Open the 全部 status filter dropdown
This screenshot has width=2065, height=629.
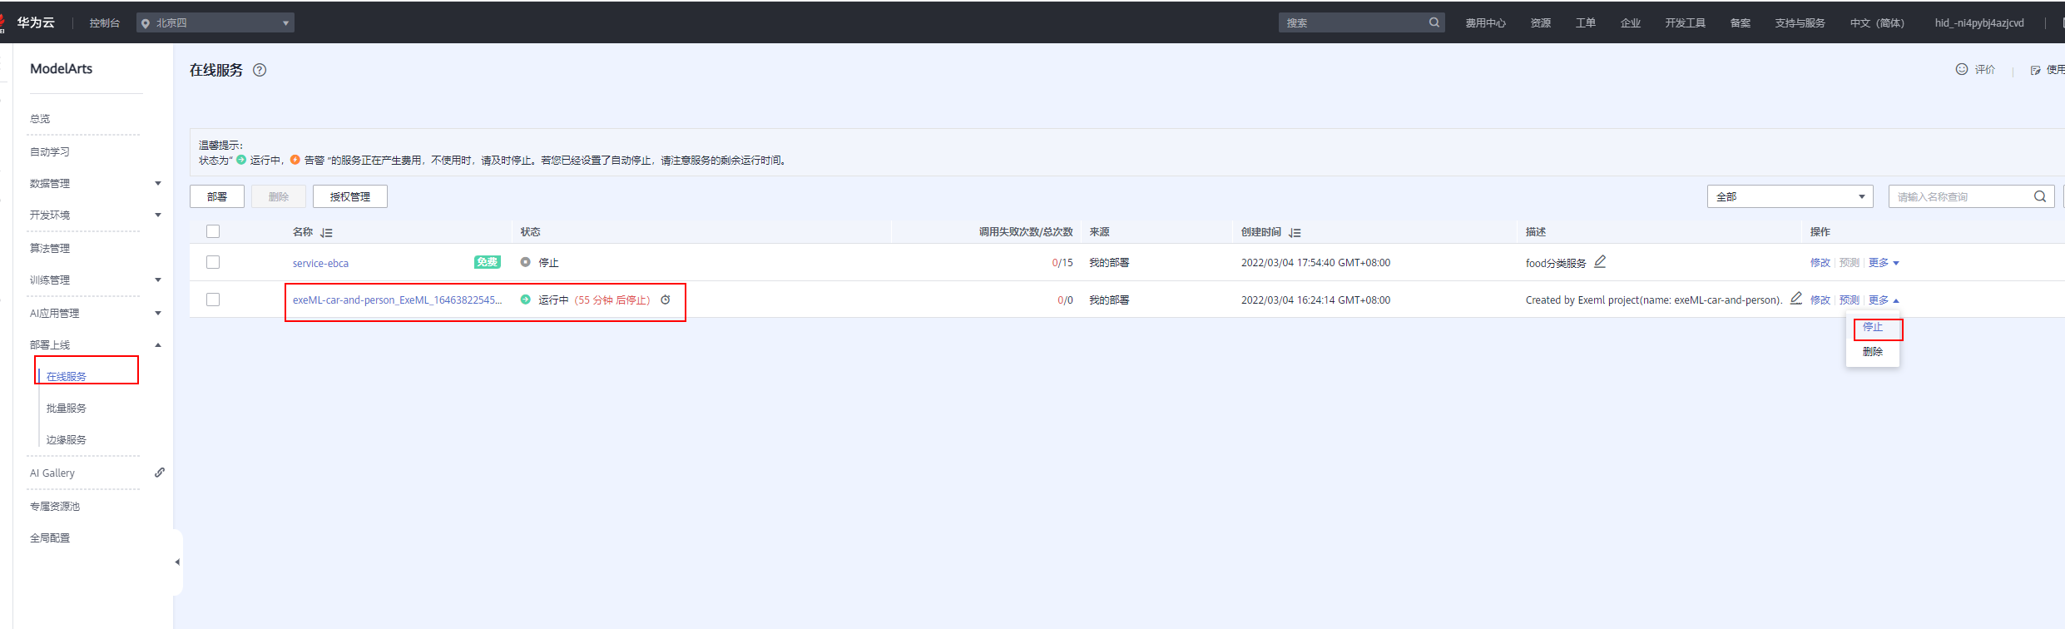(1790, 196)
